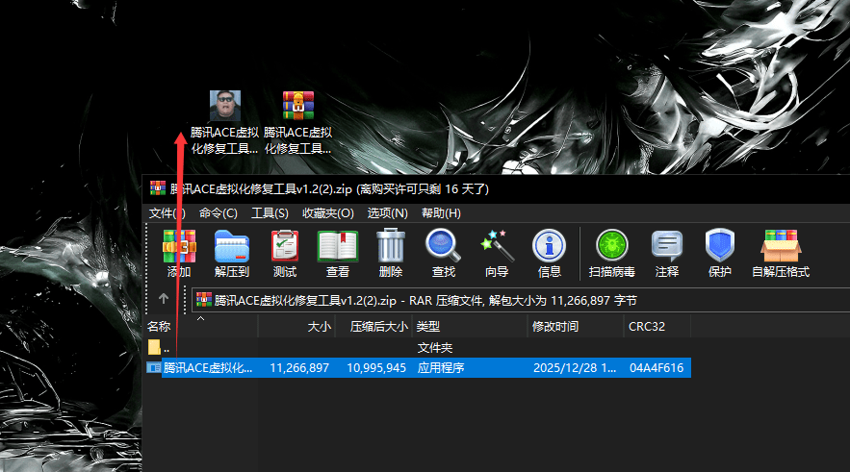Open the 选项(N) menu

tap(388, 213)
